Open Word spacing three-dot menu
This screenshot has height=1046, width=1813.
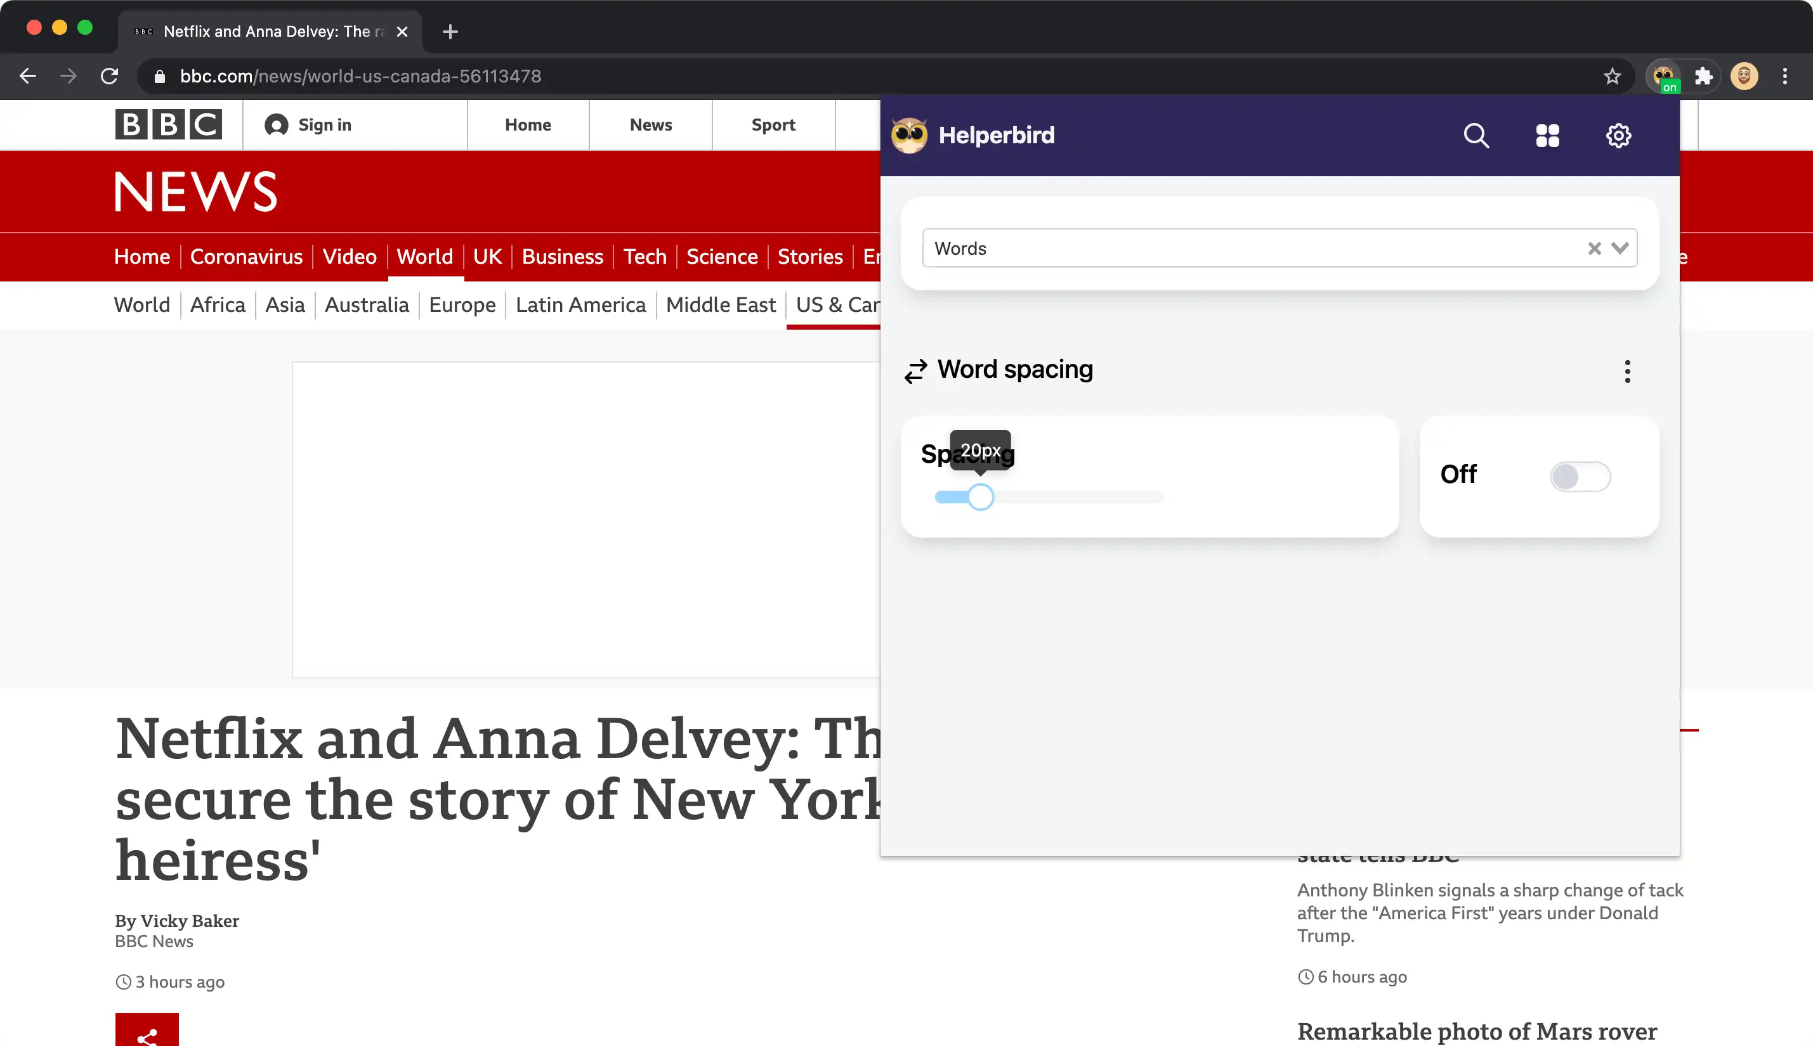coord(1626,371)
